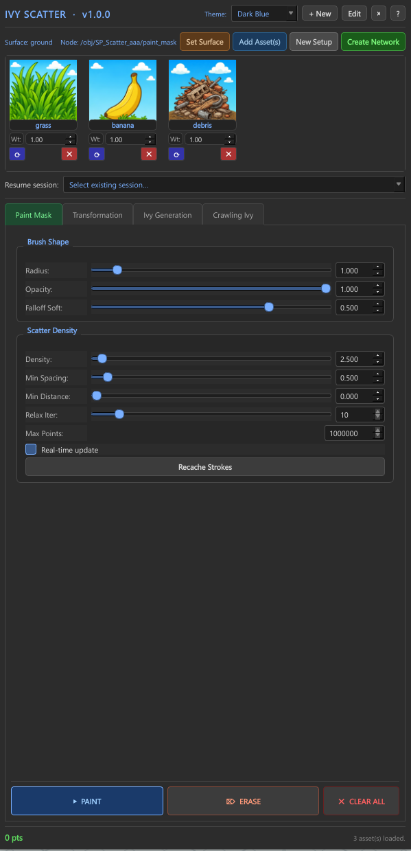This screenshot has width=411, height=851.
Task: Click the pin icon button next to Edit
Action: [378, 14]
